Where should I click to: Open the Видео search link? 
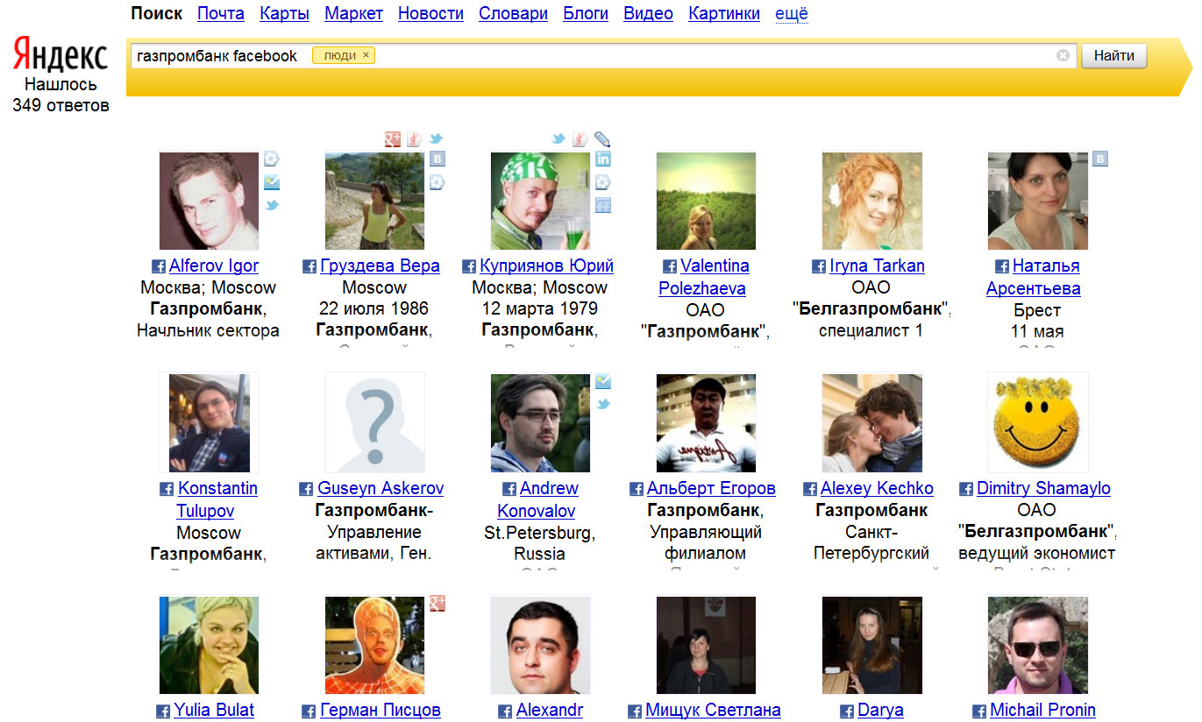point(648,13)
